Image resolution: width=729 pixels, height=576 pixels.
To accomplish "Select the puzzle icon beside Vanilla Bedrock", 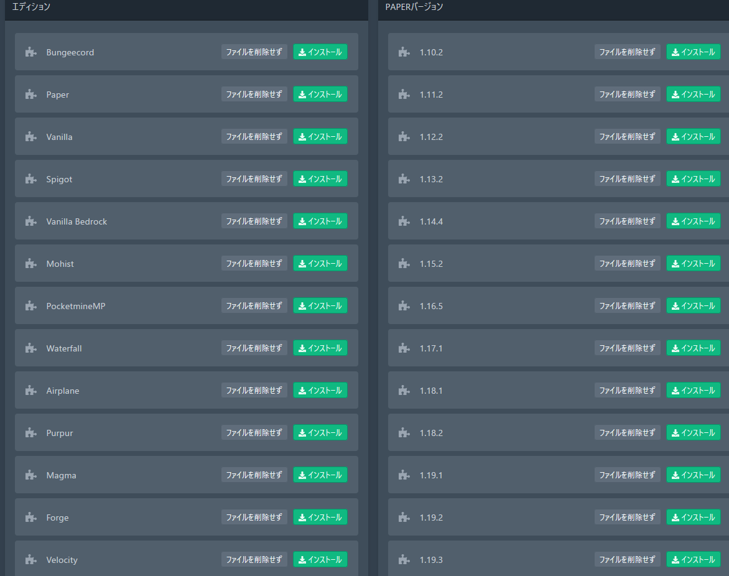I will pos(30,221).
